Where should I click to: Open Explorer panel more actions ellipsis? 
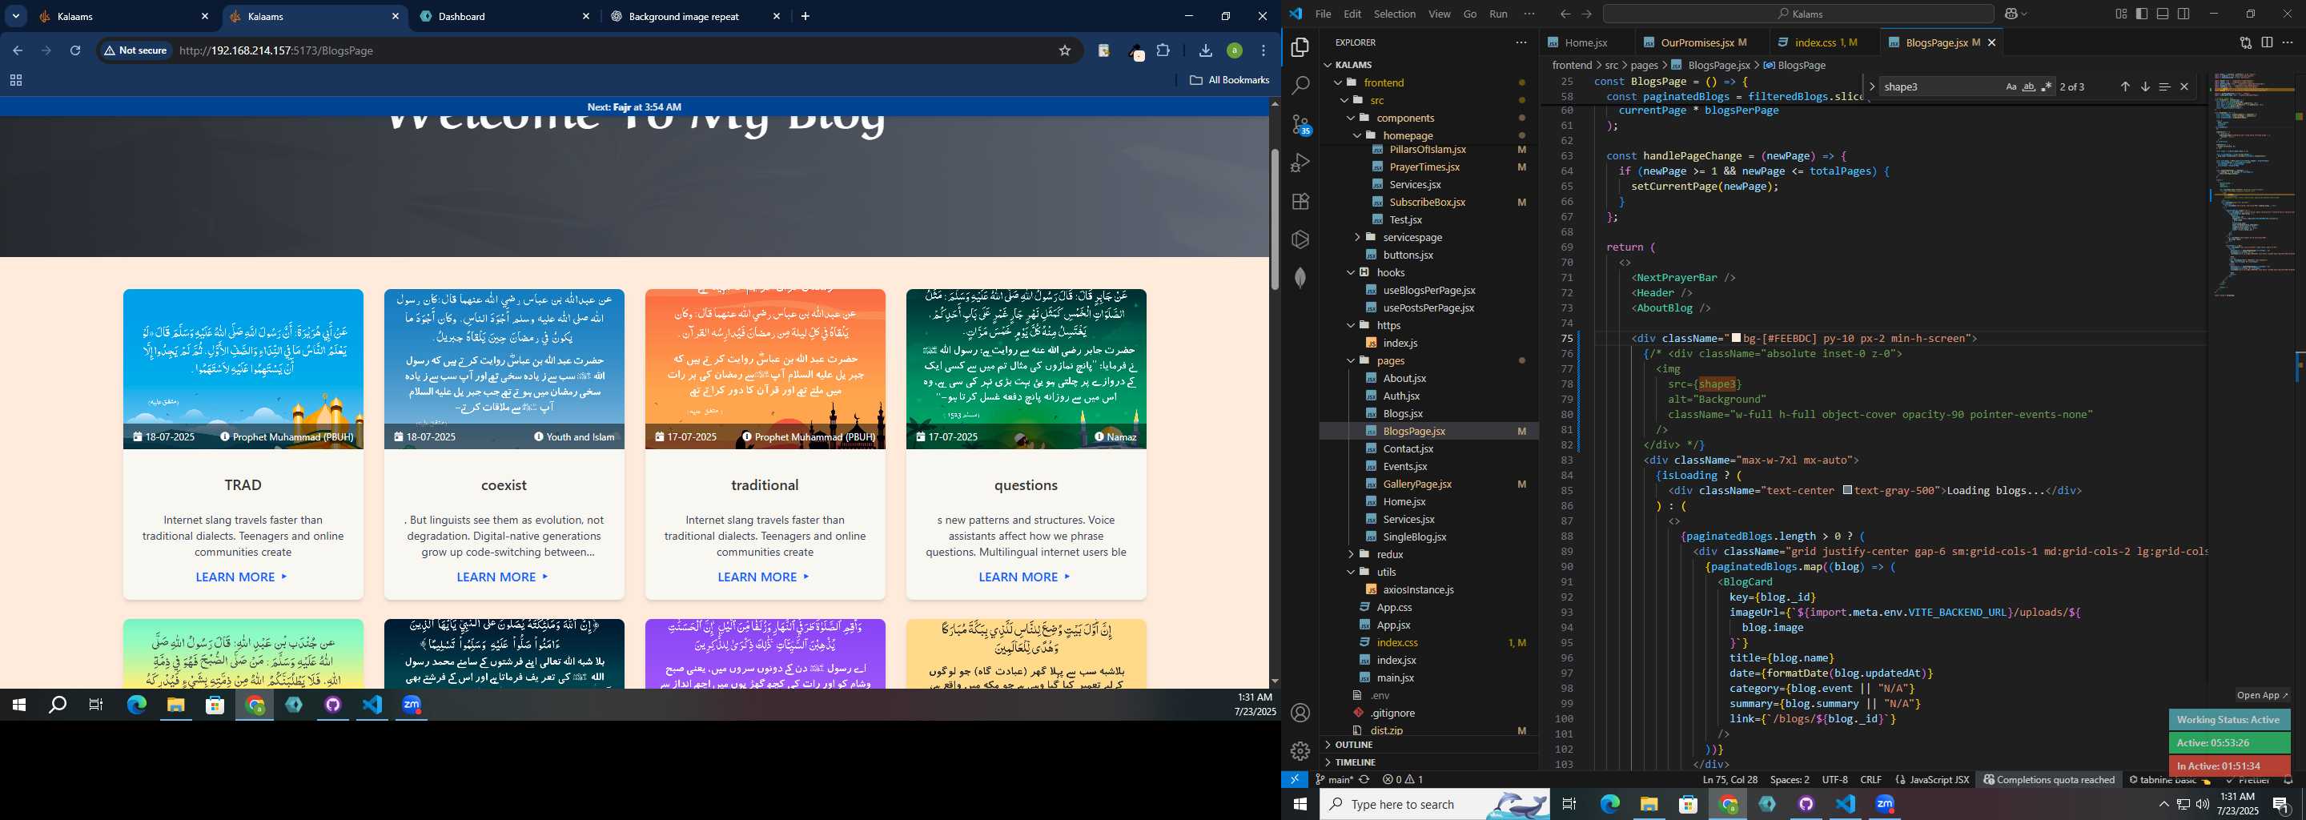pos(1521,42)
